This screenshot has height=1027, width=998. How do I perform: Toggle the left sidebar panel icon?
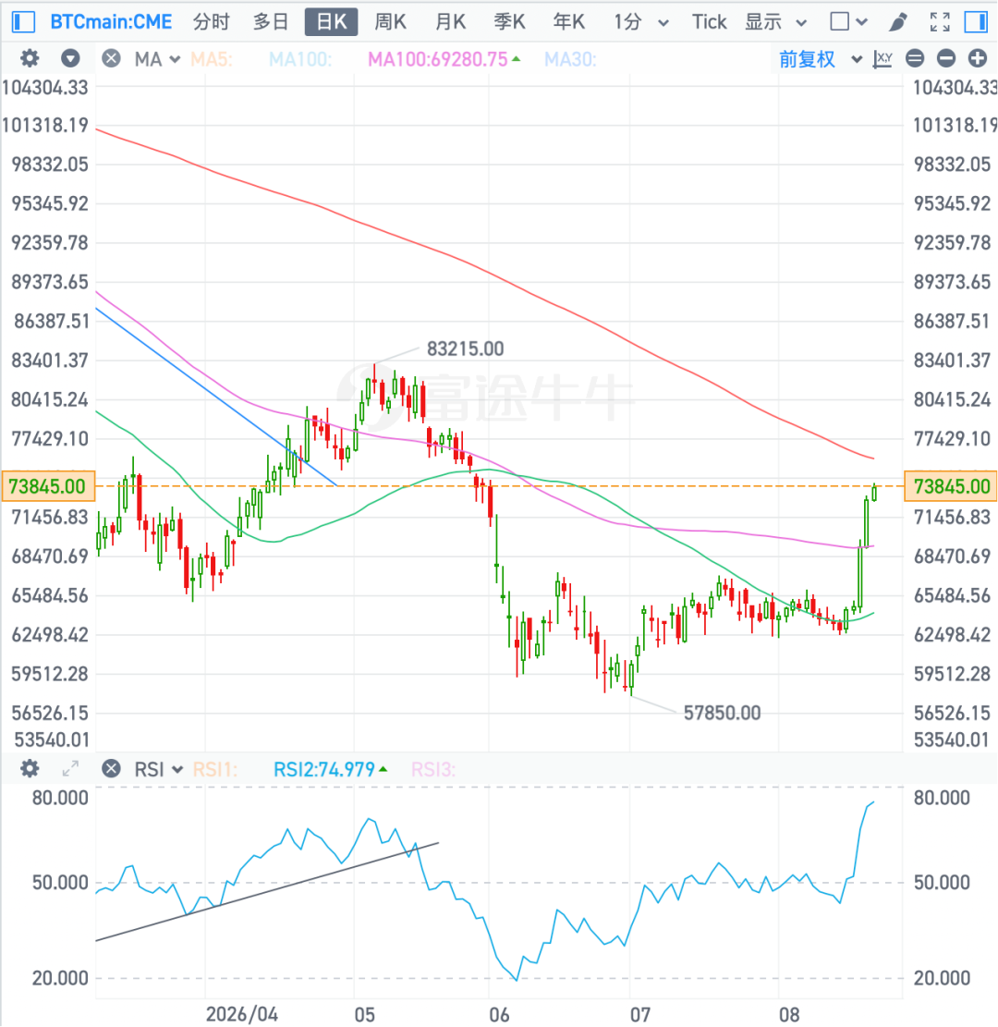pyautogui.click(x=24, y=21)
